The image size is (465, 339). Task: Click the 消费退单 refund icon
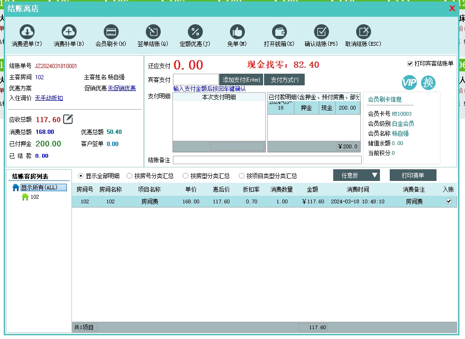tap(27, 32)
